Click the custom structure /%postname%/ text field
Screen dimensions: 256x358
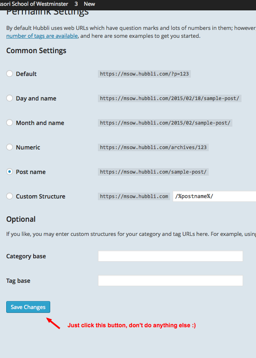coord(214,196)
